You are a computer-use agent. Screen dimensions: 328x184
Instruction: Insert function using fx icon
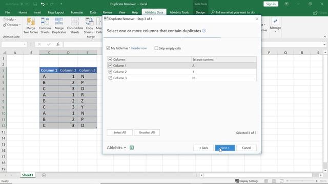(58, 44)
